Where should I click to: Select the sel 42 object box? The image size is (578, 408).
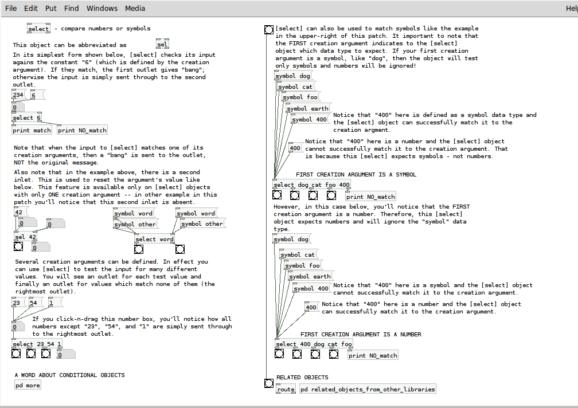[25, 237]
